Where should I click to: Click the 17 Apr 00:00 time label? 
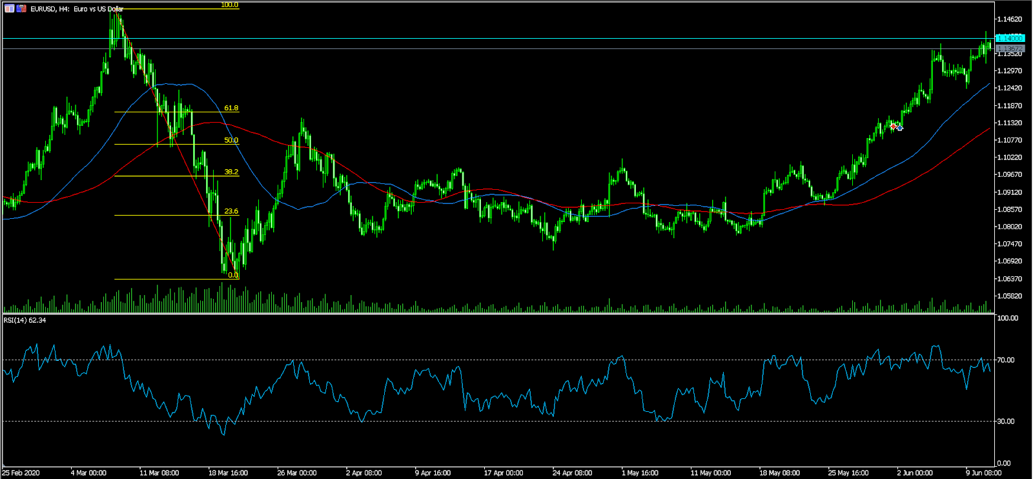504,473
